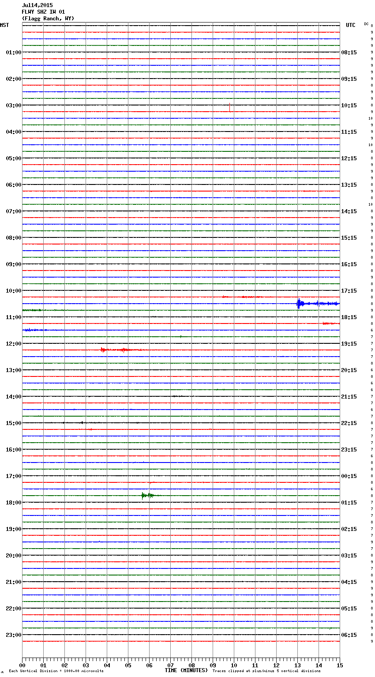The image size is (375, 677).
Task: Click the station code FLWY SHZ IW 01
Action: point(43,12)
